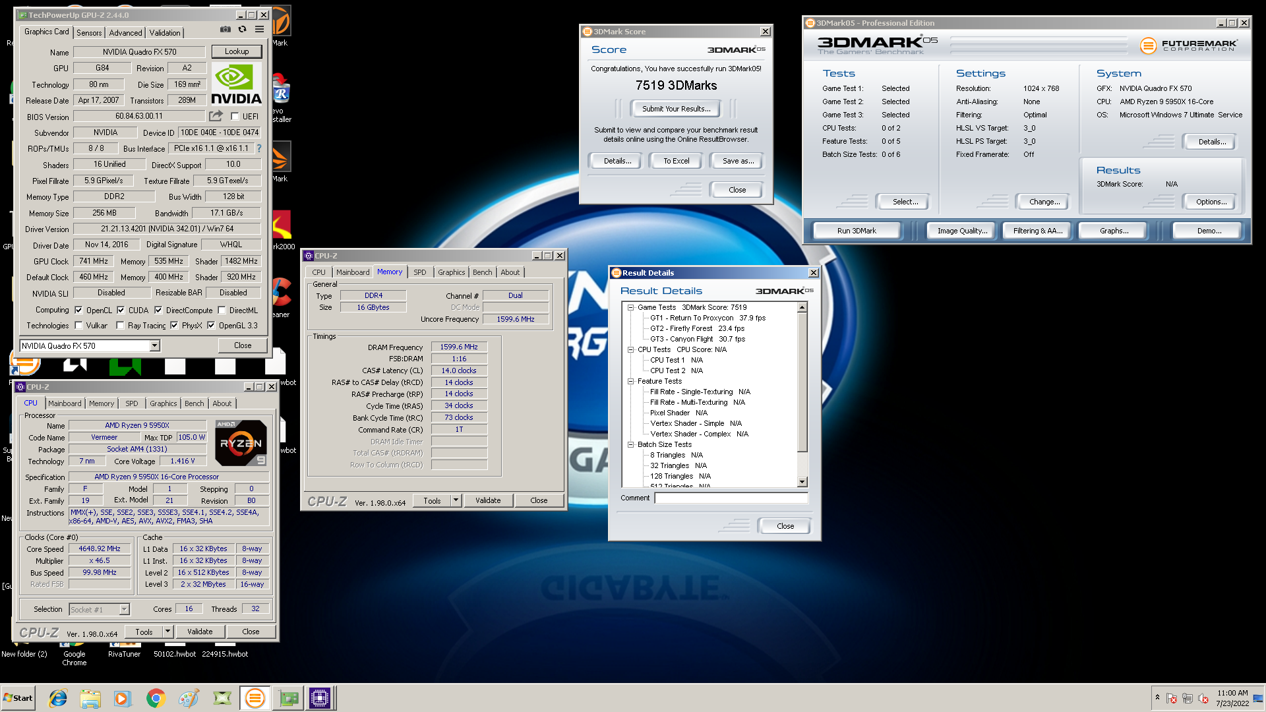Open the GPU-Z hamburger menu icon

(260, 30)
